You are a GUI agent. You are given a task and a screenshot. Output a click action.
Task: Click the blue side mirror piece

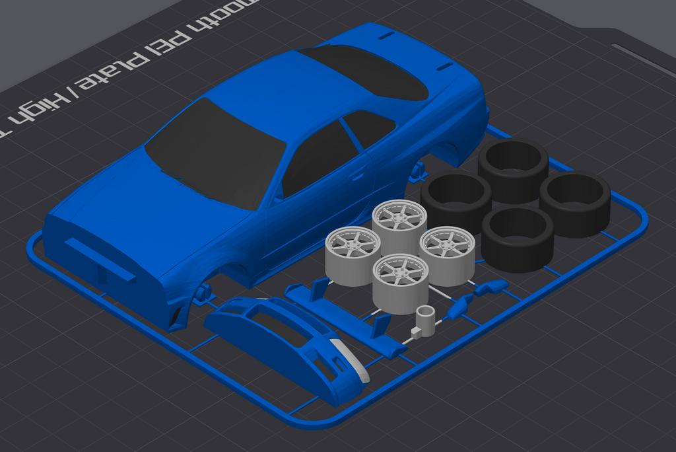pyautogui.click(x=492, y=287)
